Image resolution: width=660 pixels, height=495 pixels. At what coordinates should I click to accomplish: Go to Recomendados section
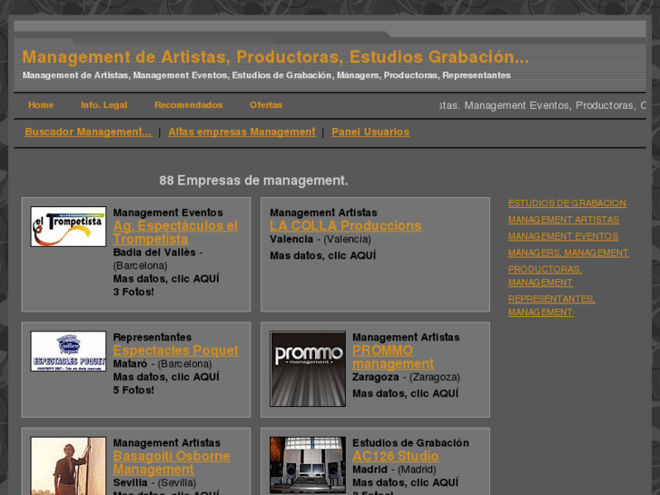pyautogui.click(x=189, y=105)
